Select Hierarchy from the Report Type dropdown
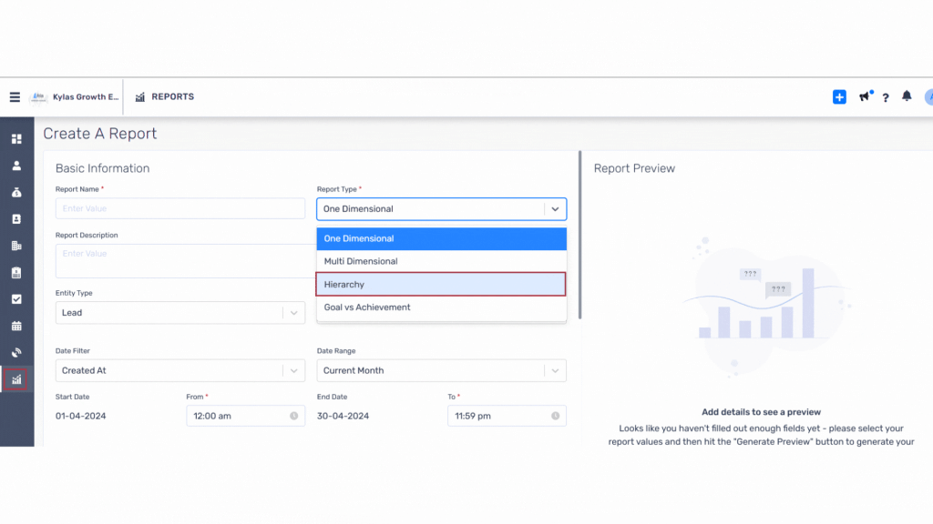Image resolution: width=933 pixels, height=524 pixels. point(441,284)
